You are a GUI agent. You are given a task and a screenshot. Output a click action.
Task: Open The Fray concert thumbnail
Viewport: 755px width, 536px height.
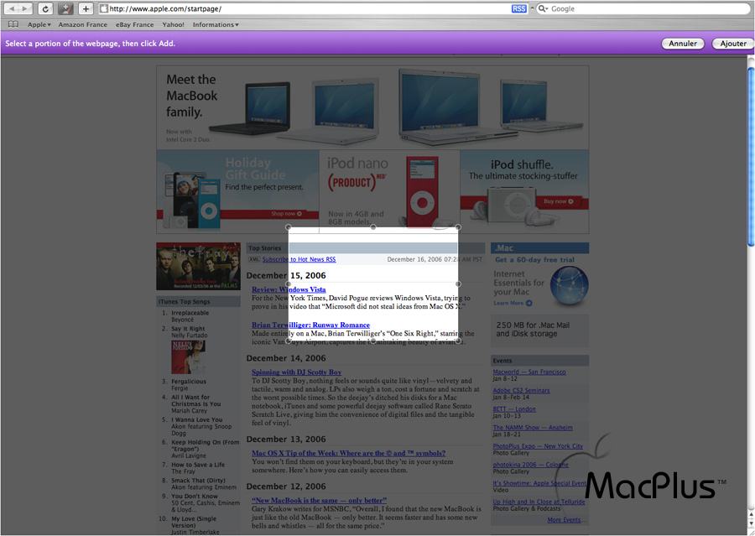coord(198,266)
